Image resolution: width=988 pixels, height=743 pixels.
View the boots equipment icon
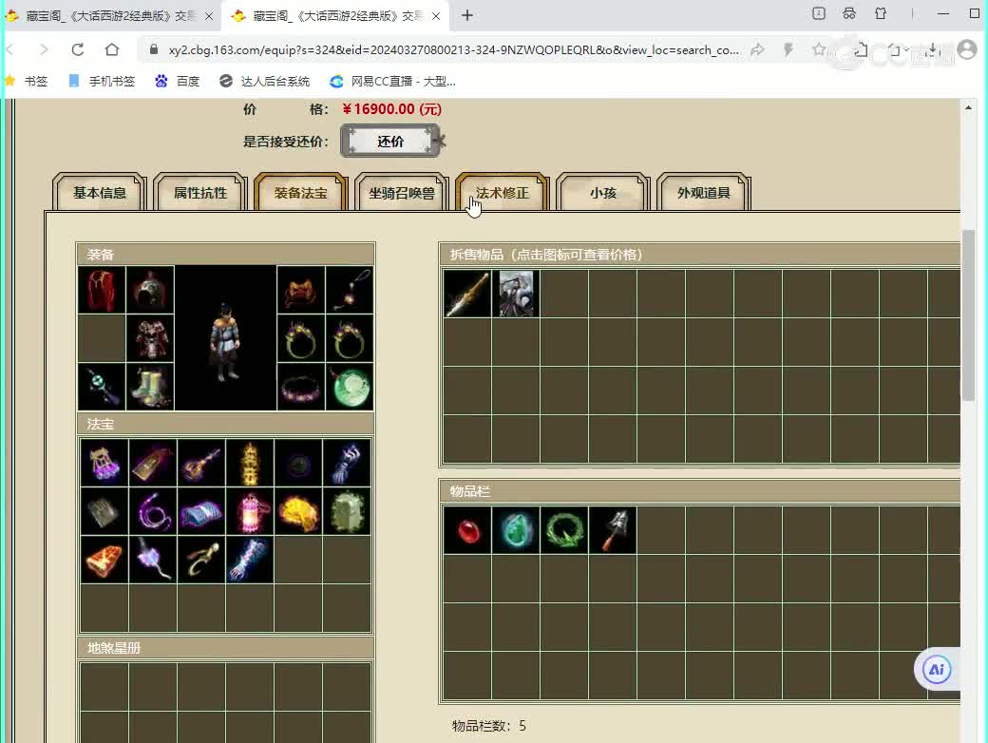click(150, 387)
